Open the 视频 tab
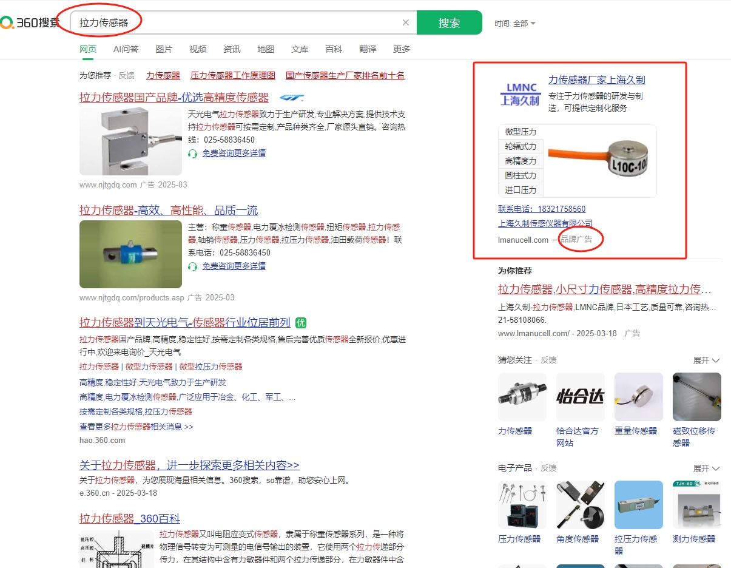Image resolution: width=731 pixels, height=568 pixels. pyautogui.click(x=198, y=49)
